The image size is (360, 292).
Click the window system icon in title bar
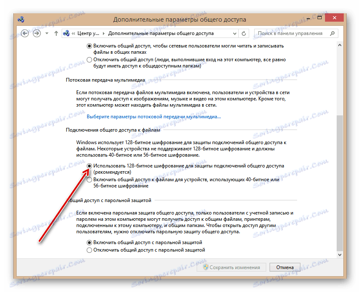pyautogui.click(x=20, y=18)
